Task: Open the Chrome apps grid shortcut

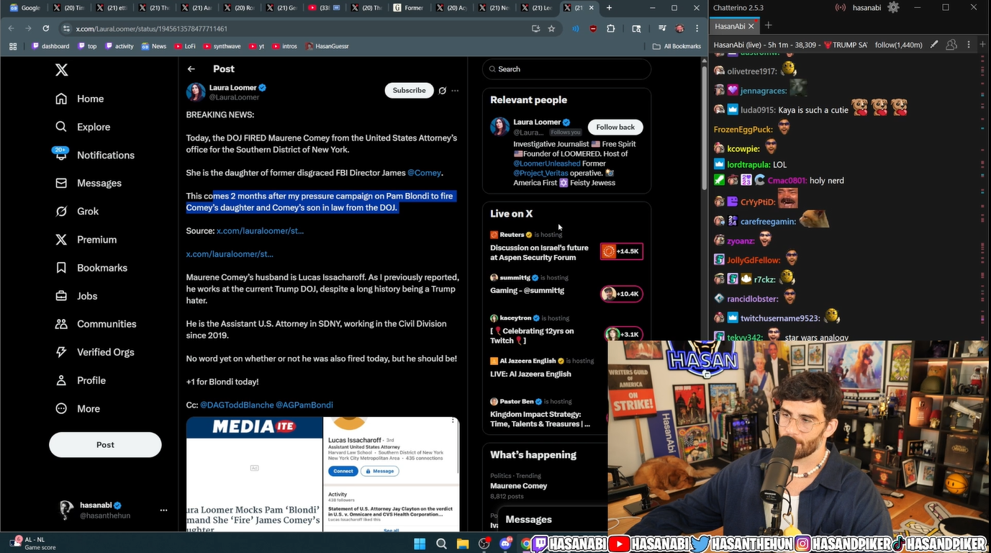Action: (x=13, y=46)
